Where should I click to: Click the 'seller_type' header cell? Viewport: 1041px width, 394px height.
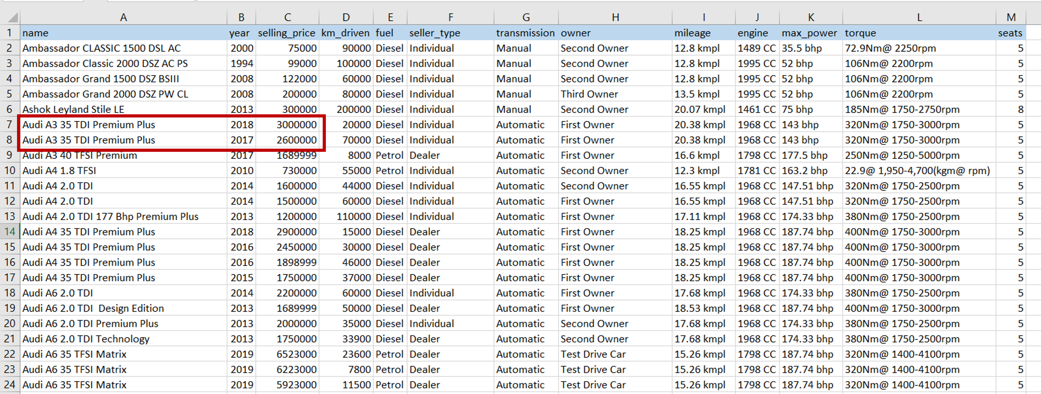point(450,33)
